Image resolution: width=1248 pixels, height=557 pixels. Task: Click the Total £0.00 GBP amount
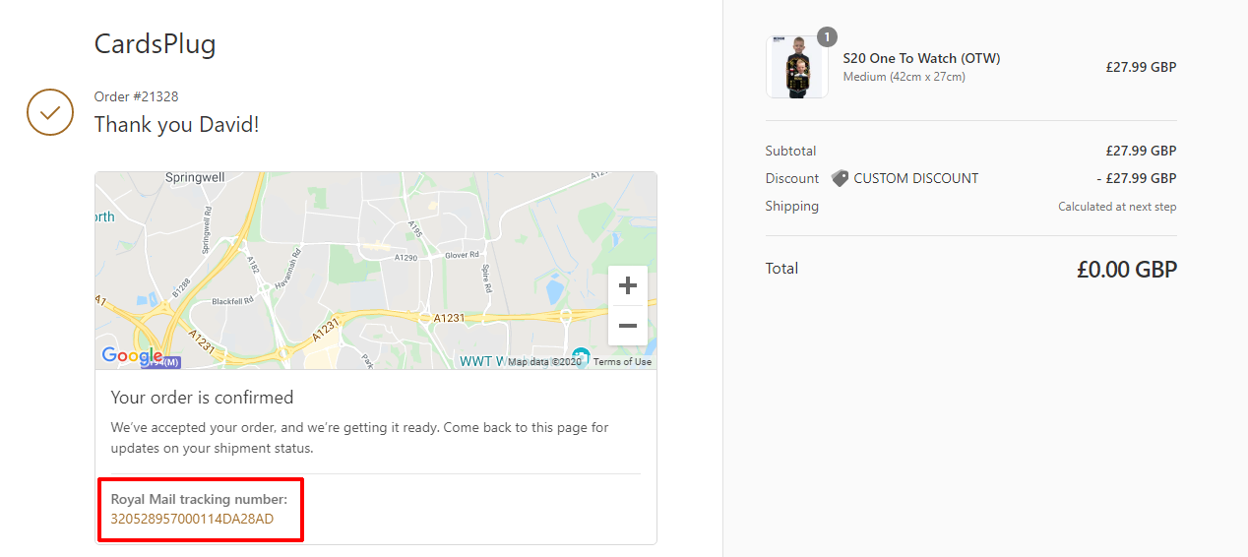1127,269
